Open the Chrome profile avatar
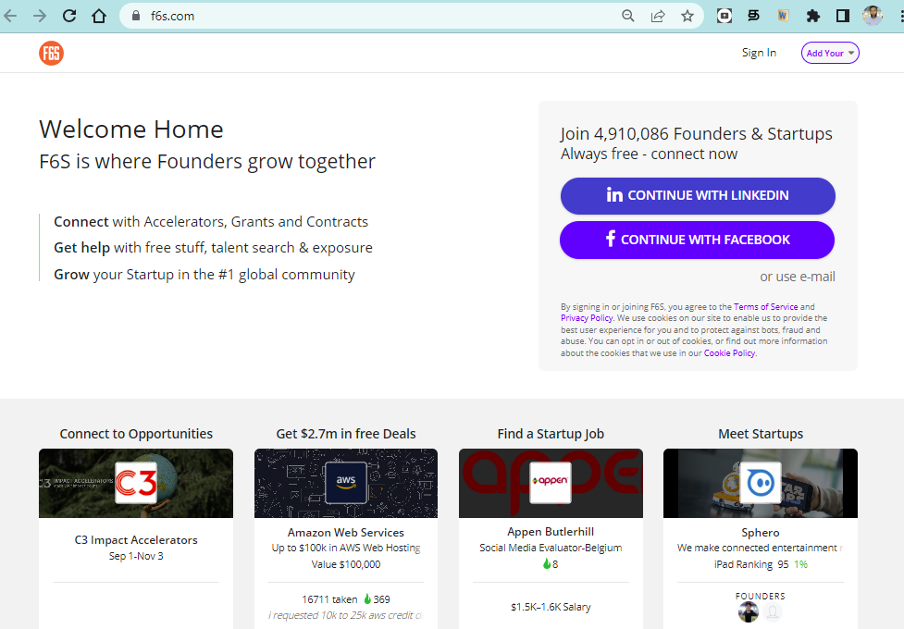Screen dimensions: 904x629 873,16
